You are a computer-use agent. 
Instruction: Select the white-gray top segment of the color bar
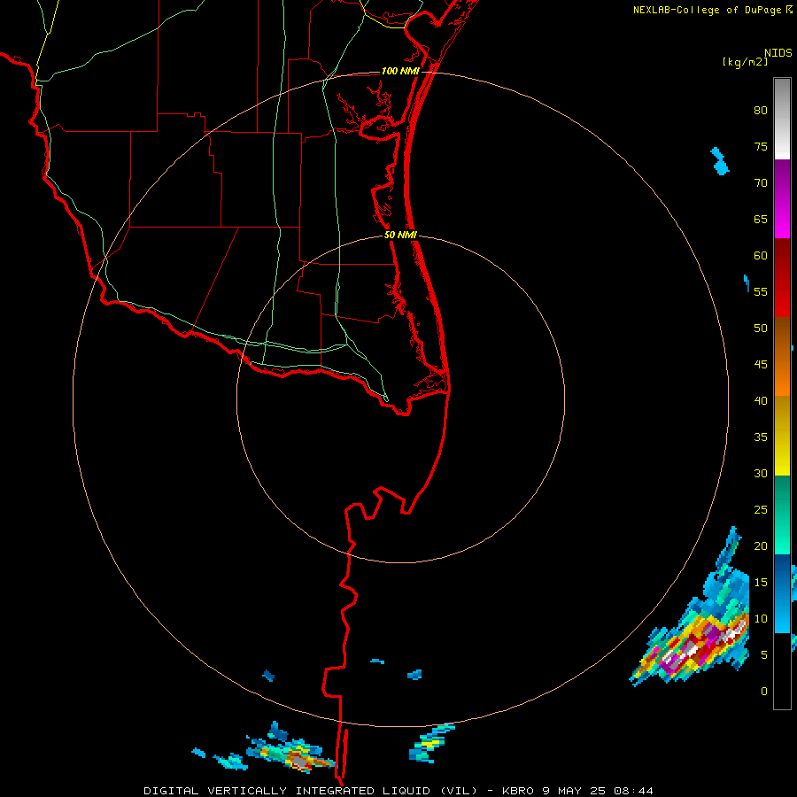tap(782, 119)
